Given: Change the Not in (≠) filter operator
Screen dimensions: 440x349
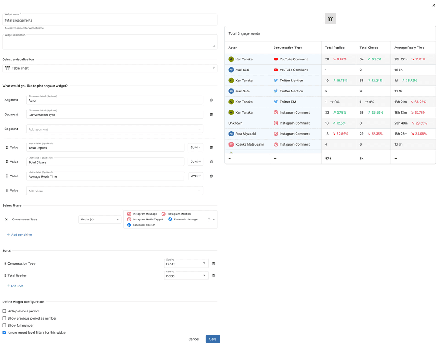Looking at the screenshot, I should click(x=100, y=219).
